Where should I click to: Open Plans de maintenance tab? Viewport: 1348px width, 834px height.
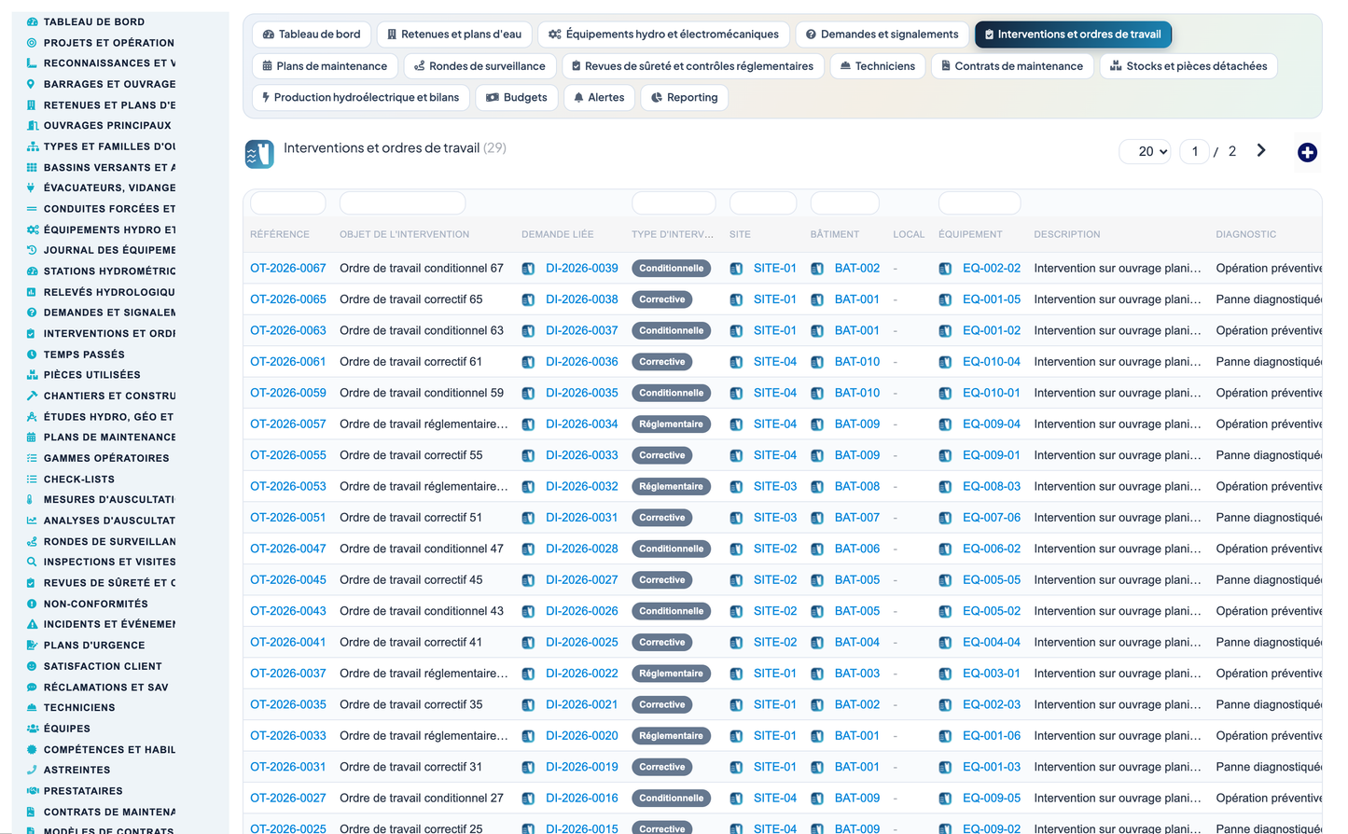click(x=325, y=66)
